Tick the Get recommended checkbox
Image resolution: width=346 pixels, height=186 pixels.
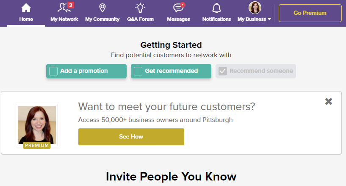click(x=138, y=71)
